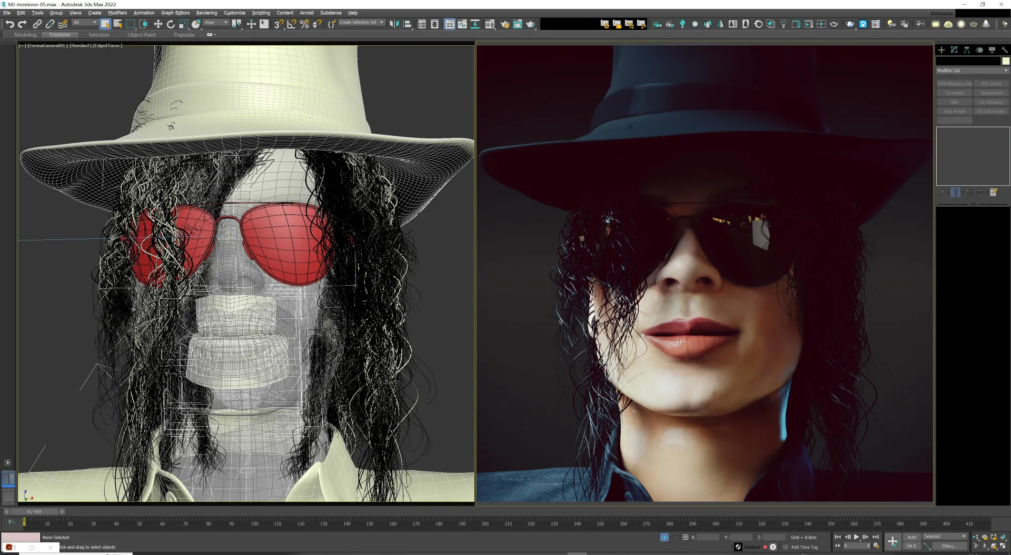
Task: Click the object color swatch in command panel
Action: pos(1005,61)
